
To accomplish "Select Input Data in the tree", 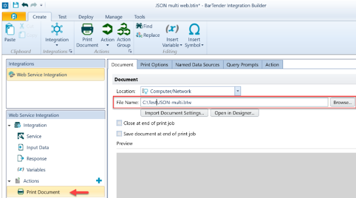I will click(x=37, y=148).
